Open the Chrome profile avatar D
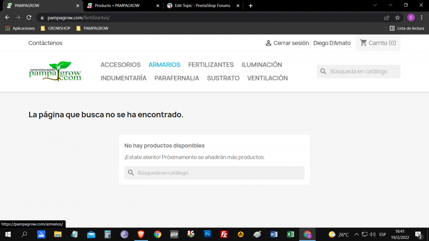This screenshot has height=241, width=429. pyautogui.click(x=411, y=18)
